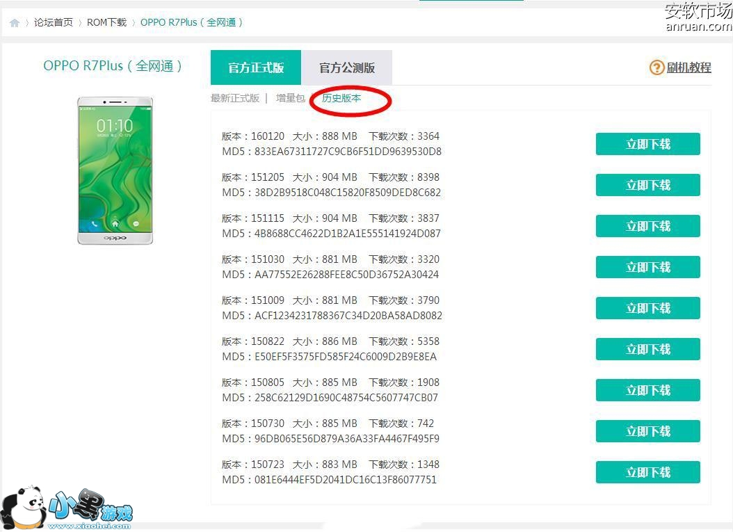The image size is (733, 532).
Task: Click the 版本：150822 info line
Action: pyautogui.click(x=330, y=341)
